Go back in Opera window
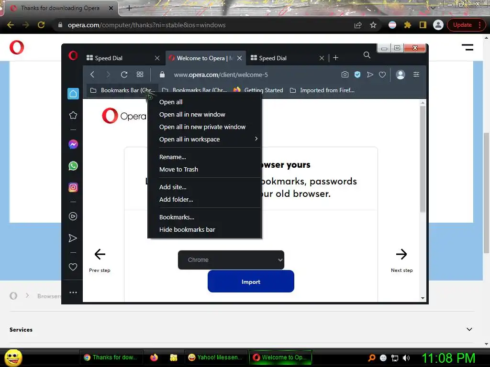The height and width of the screenshot is (367, 490). point(92,75)
